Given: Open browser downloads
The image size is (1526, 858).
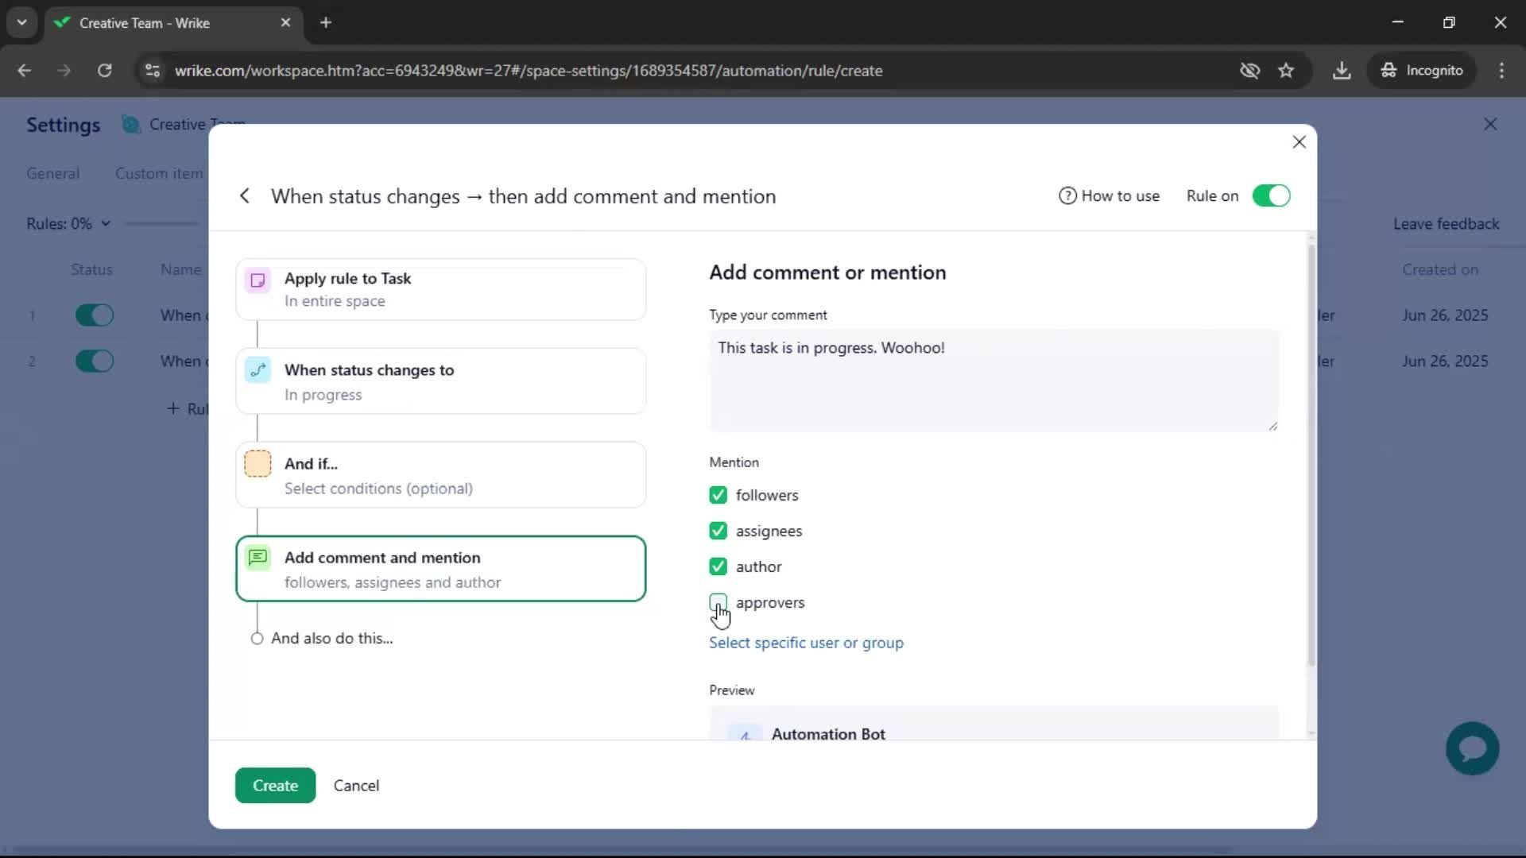Looking at the screenshot, I should 1342,71.
